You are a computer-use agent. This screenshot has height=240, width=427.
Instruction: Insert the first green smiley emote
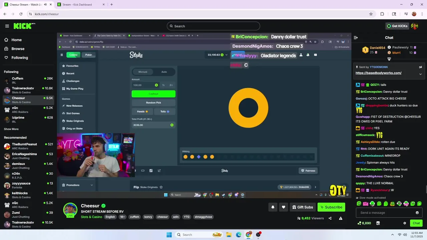(359, 203)
